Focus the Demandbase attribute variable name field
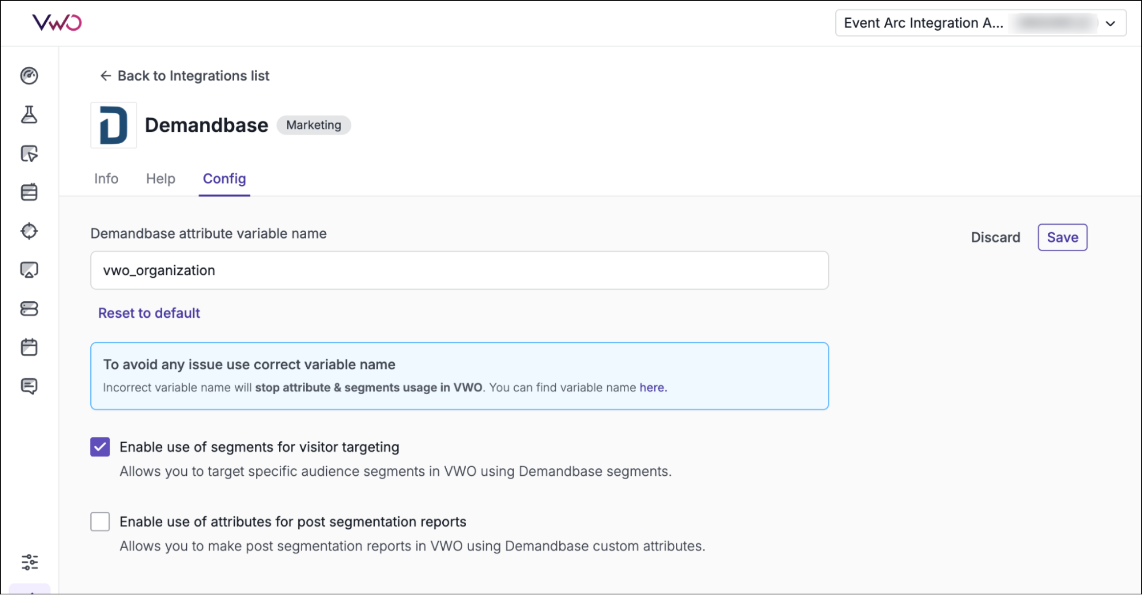1142x595 pixels. point(459,270)
